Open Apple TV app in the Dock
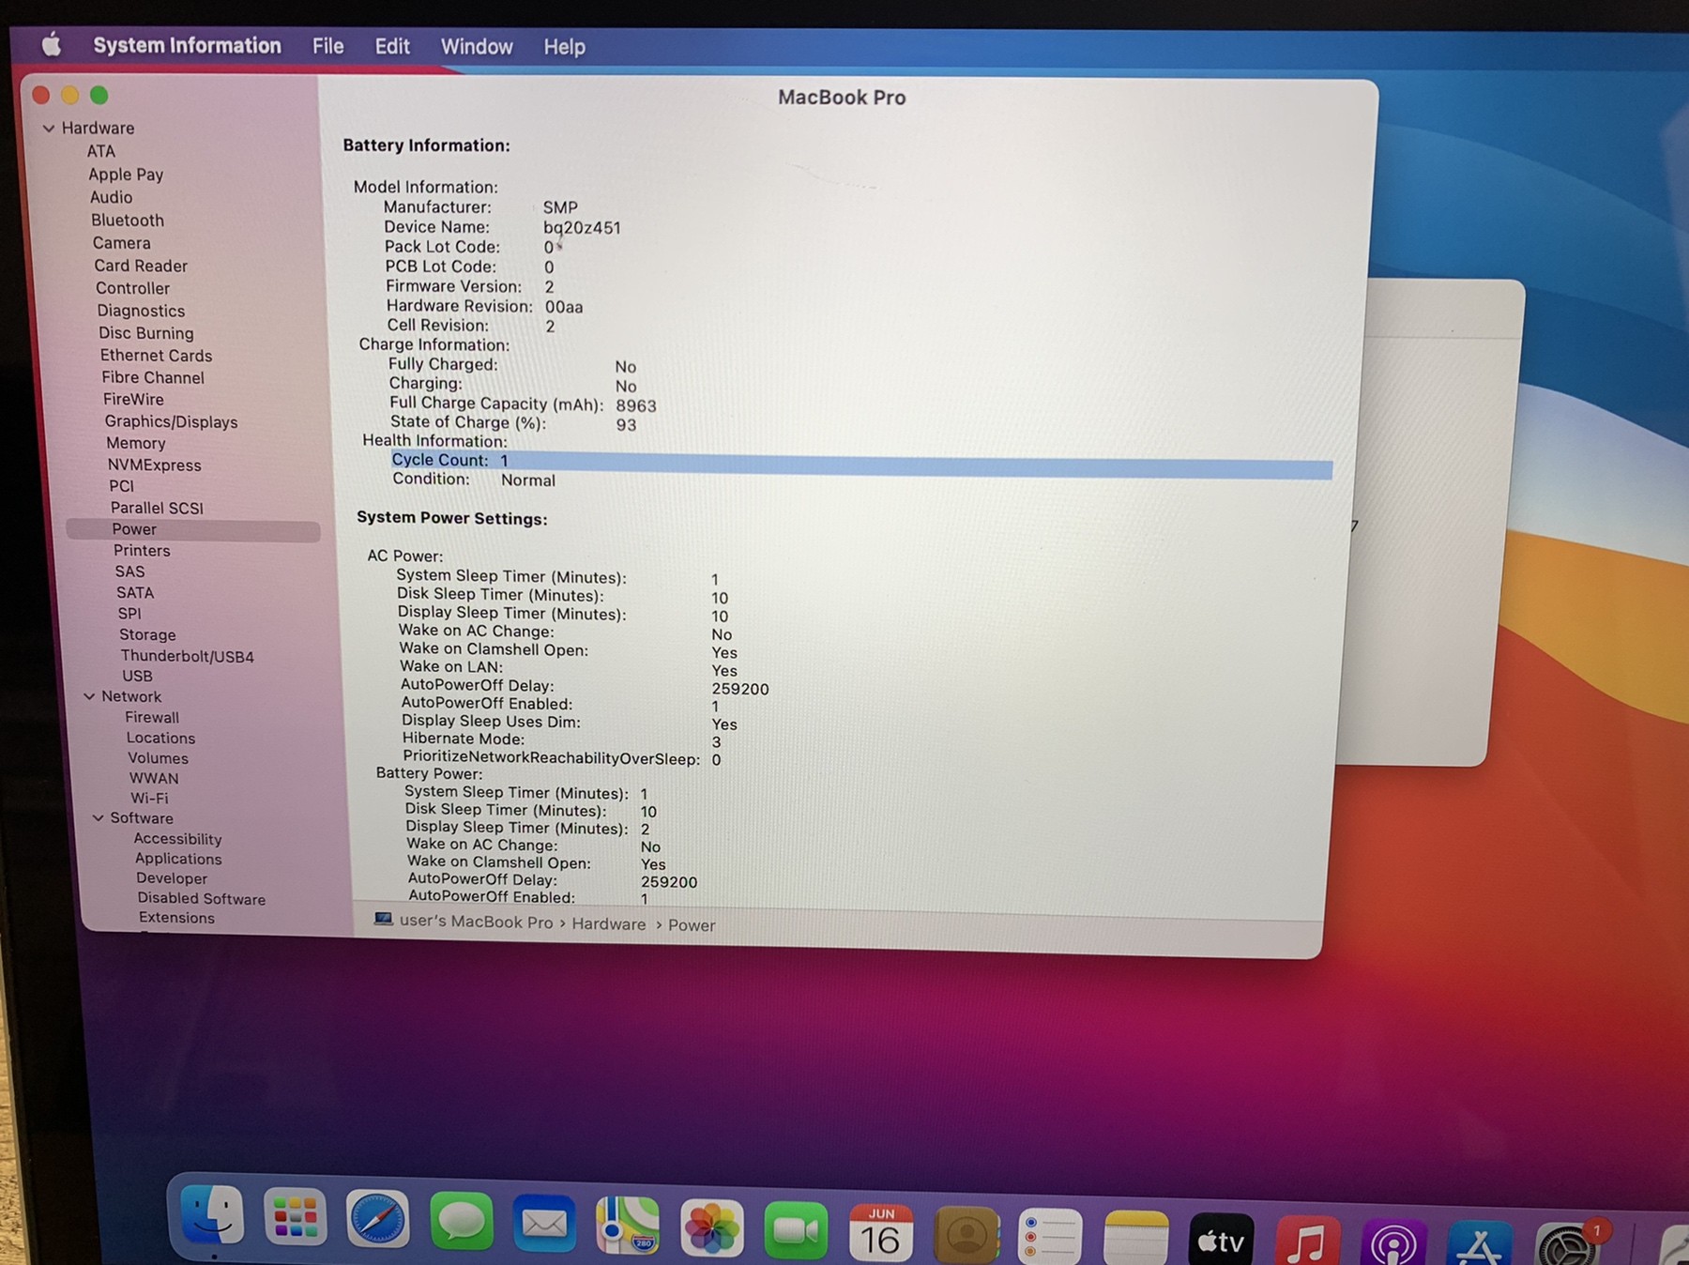 pos(1221,1239)
